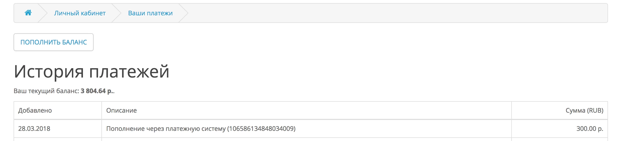Open the Личный кабинет breadcrumb link
Screen dimensions: 620x141
pyautogui.click(x=80, y=13)
